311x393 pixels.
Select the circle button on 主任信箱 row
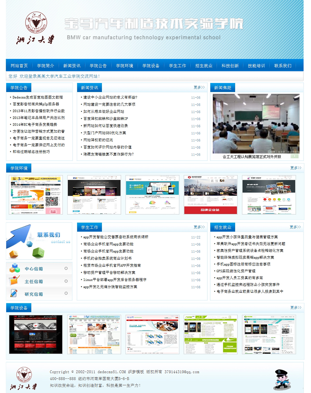pyautogui.click(x=66, y=281)
